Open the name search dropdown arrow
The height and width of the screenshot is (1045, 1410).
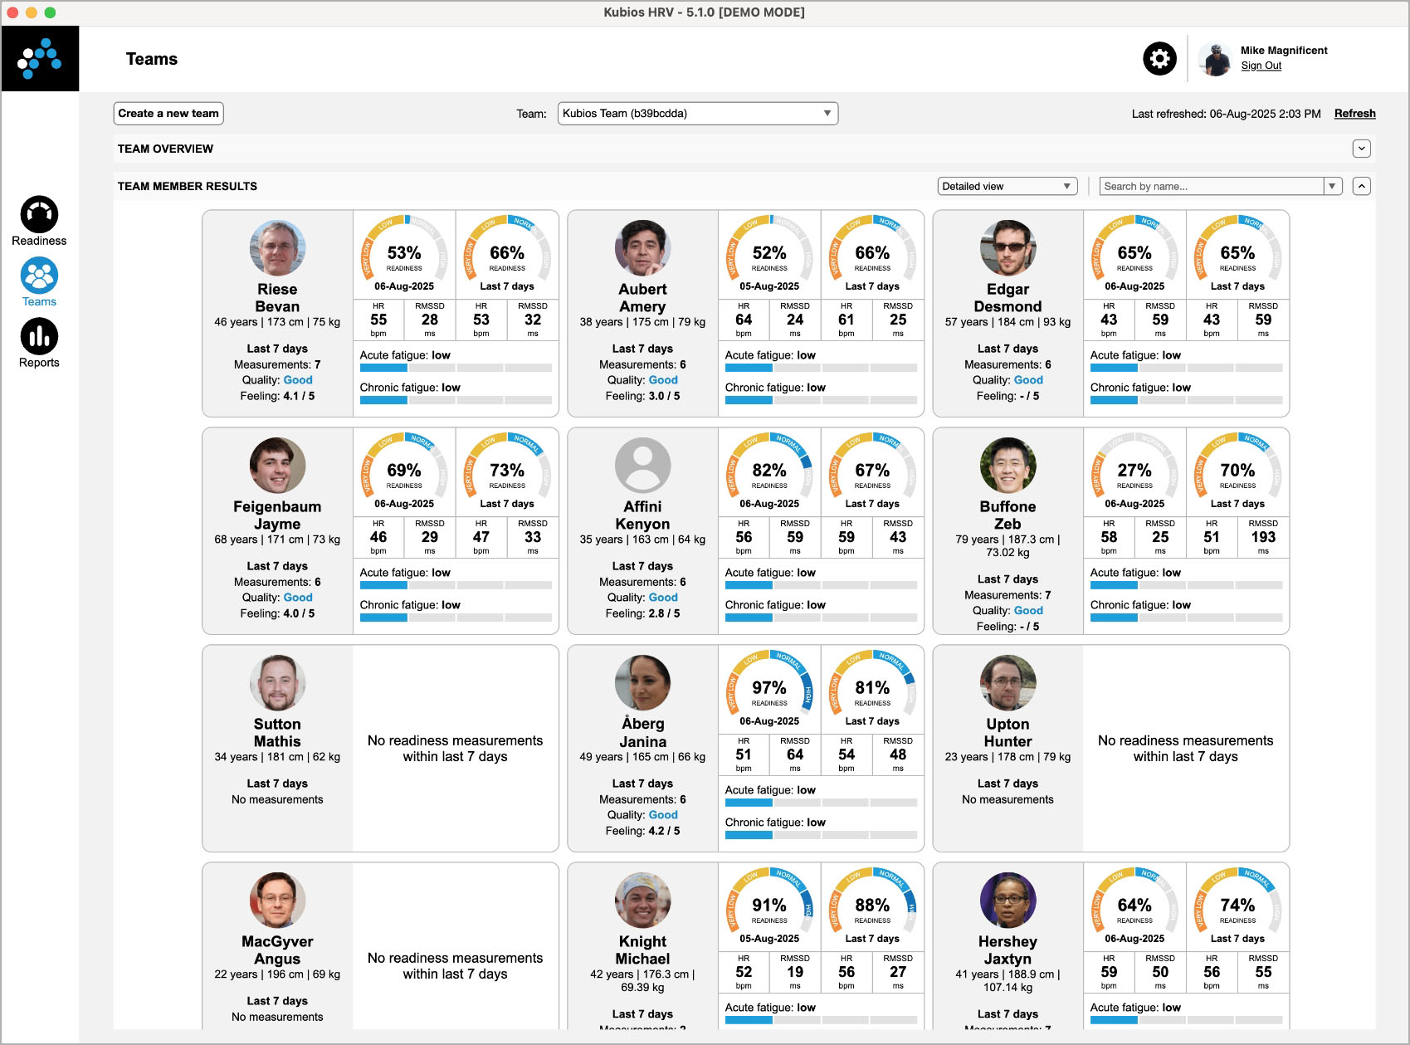[1333, 186]
